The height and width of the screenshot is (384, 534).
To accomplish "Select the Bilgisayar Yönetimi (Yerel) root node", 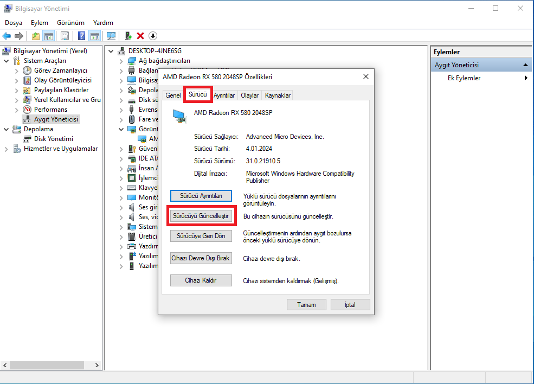I will (50, 51).
